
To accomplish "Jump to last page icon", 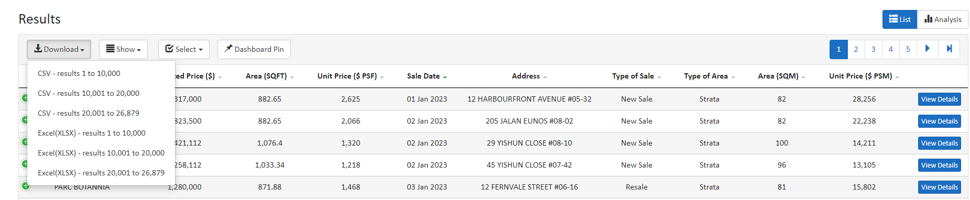I will tap(949, 49).
